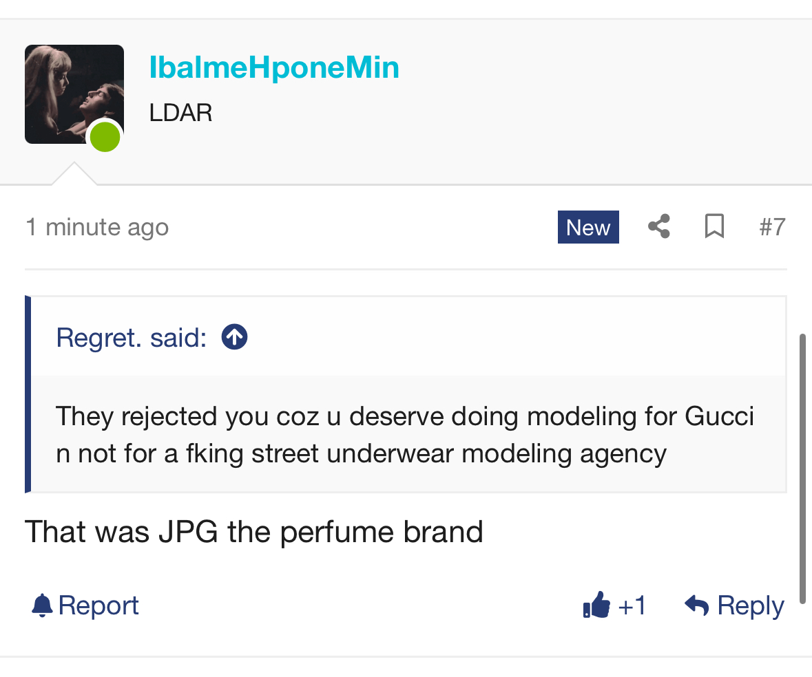
Task: Click the '1 minute ago' timestamp
Action: (97, 227)
